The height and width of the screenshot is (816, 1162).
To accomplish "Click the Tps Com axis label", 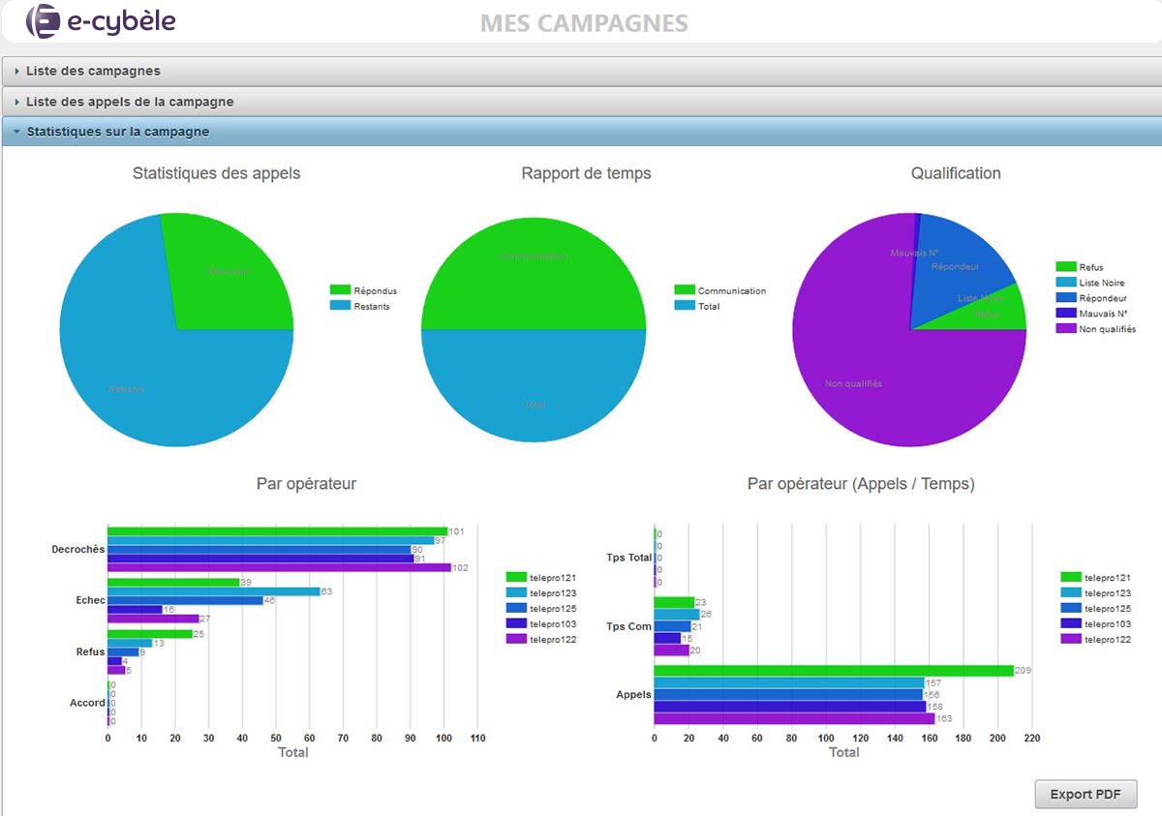I will click(x=630, y=627).
